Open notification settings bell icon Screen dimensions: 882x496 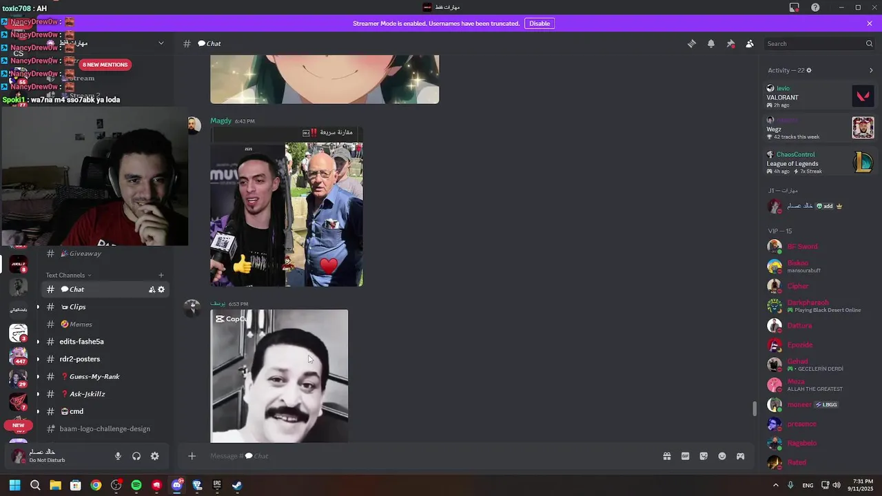click(x=711, y=43)
